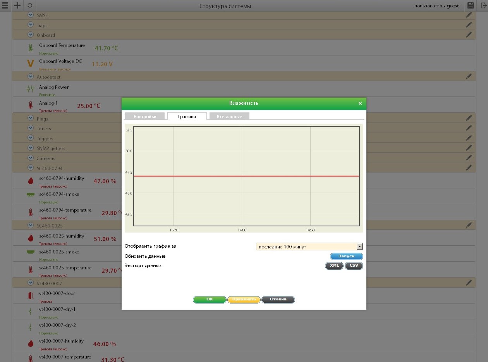Edit the SNMP getters group pencil icon

tap(469, 148)
